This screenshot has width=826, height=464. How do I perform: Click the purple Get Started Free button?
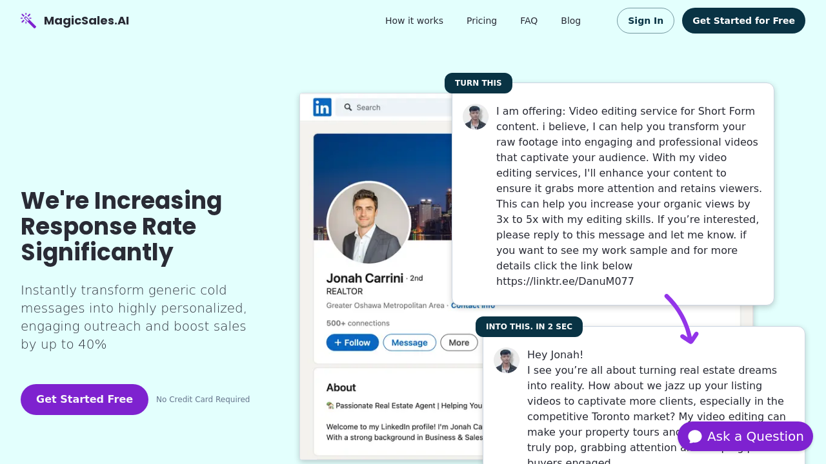(x=85, y=400)
